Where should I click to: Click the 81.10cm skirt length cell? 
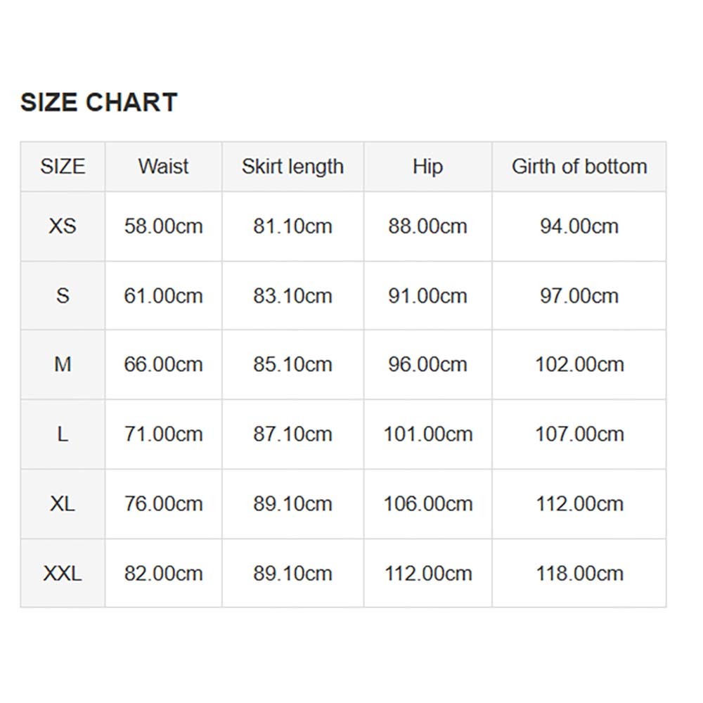[x=292, y=226]
